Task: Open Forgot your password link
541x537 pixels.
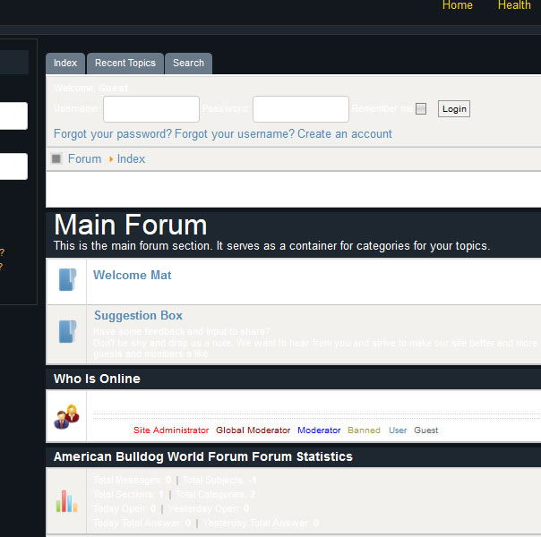Action: coord(113,133)
